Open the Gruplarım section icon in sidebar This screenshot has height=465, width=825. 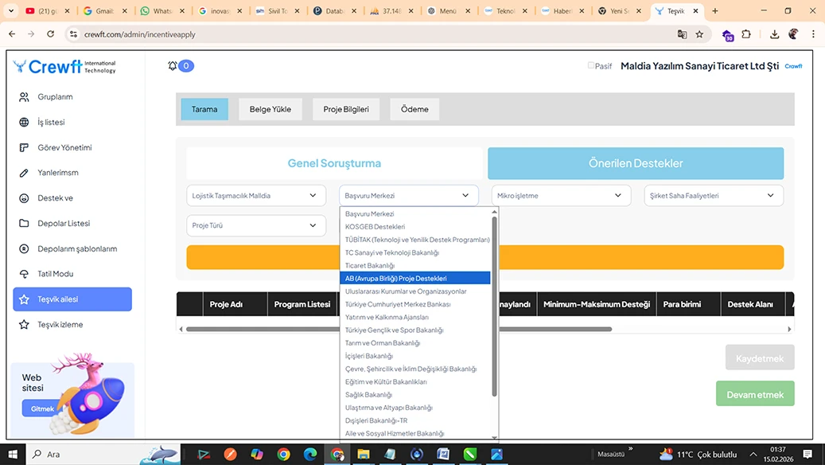22,97
